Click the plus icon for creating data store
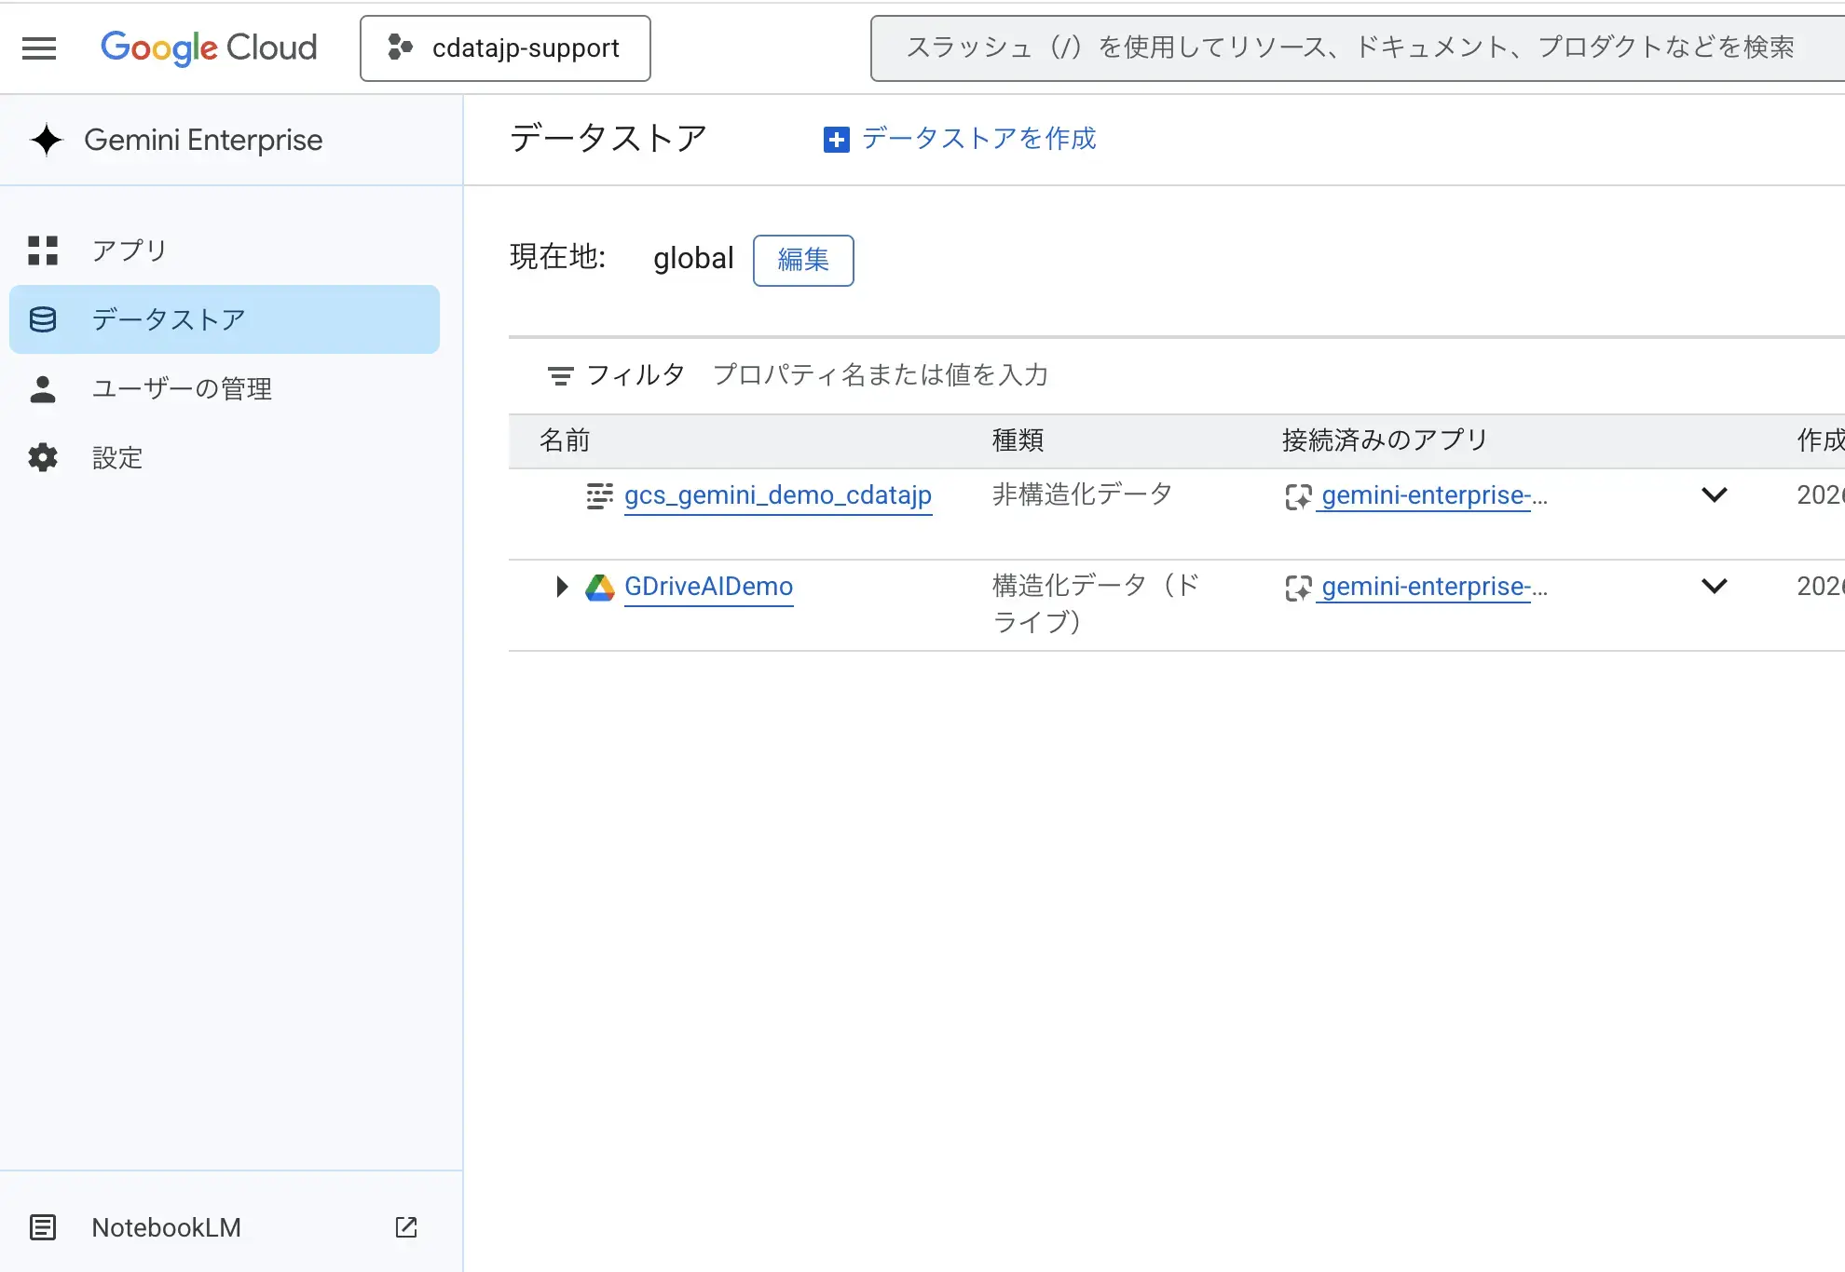The image size is (1845, 1272). tap(837, 140)
